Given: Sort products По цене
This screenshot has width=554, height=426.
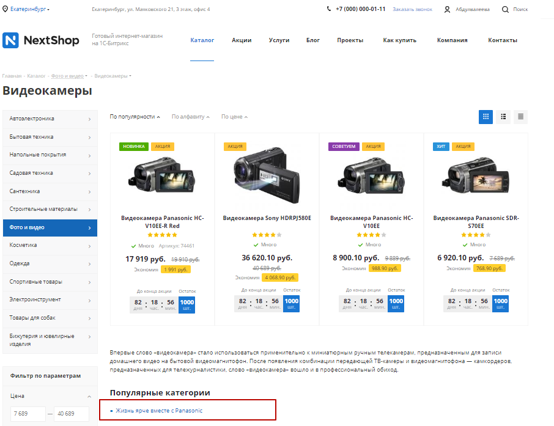Looking at the screenshot, I should 234,117.
